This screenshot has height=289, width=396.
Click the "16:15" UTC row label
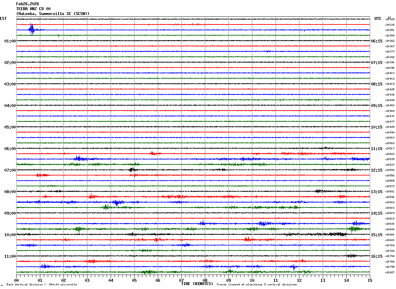click(377, 256)
